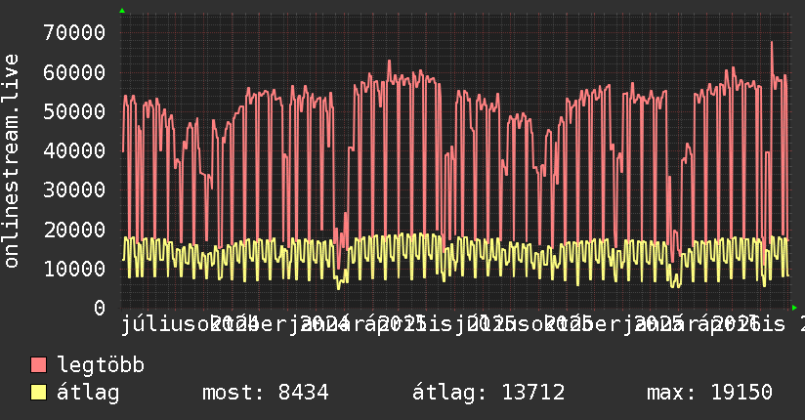Select the legtöbb legend label
This screenshot has width=805, height=420.
point(101,365)
